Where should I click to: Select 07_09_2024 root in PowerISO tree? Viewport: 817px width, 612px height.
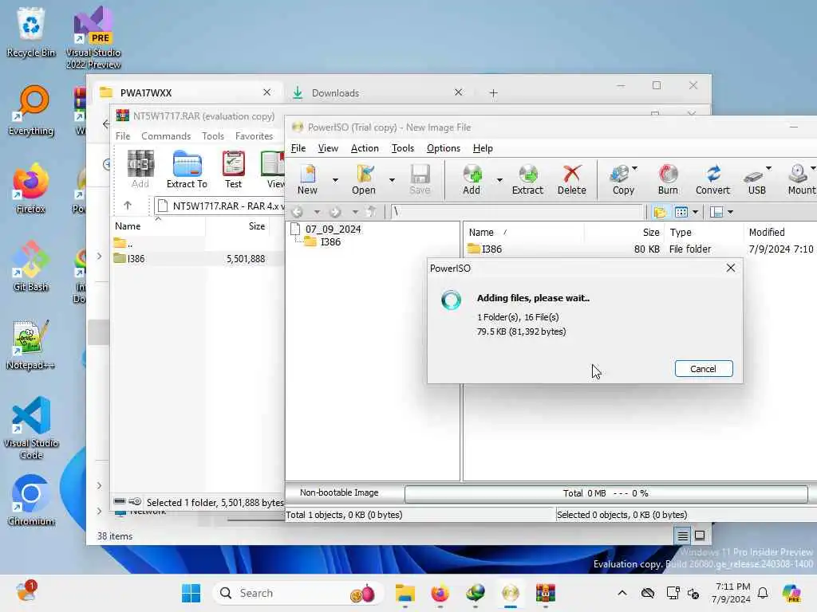tap(333, 229)
